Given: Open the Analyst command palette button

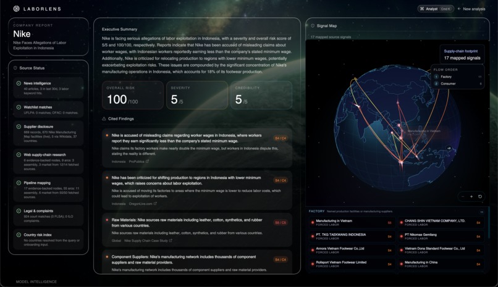Looking at the screenshot, I should (436, 9).
